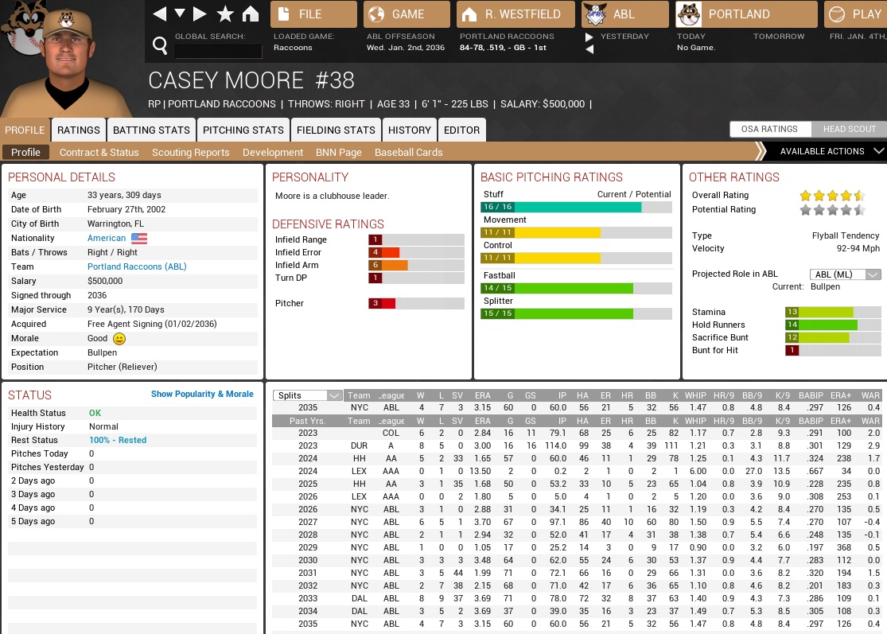Image resolution: width=887 pixels, height=634 pixels.
Task: Open the PORTLAND team menu
Action: tap(745, 14)
